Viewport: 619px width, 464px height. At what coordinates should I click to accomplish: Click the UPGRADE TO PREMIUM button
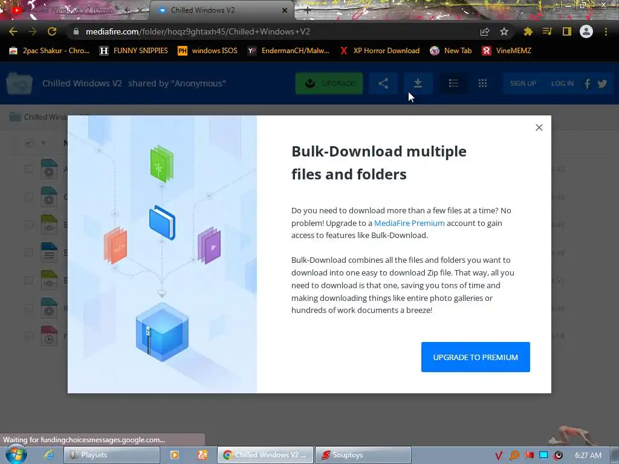click(475, 357)
